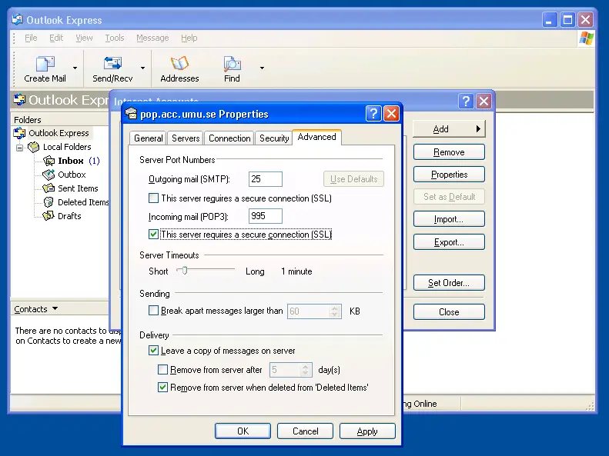Click Cancel in Properties dialog
The width and height of the screenshot is (609, 456).
click(306, 431)
